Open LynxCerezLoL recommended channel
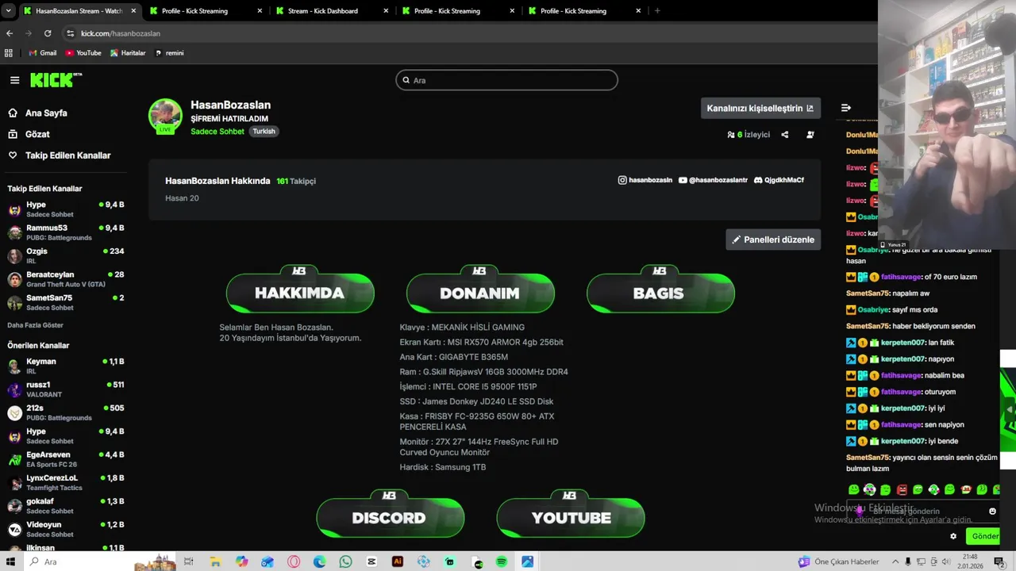Image resolution: width=1016 pixels, height=571 pixels. point(65,482)
